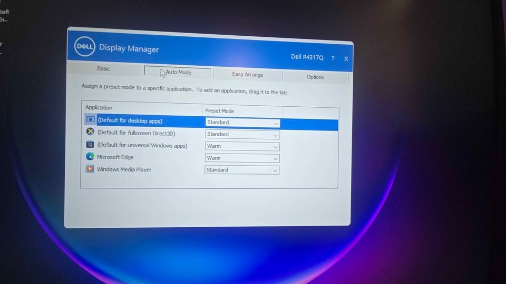Select the Microsoft Edge row
The width and height of the screenshot is (506, 284).
click(x=211, y=157)
